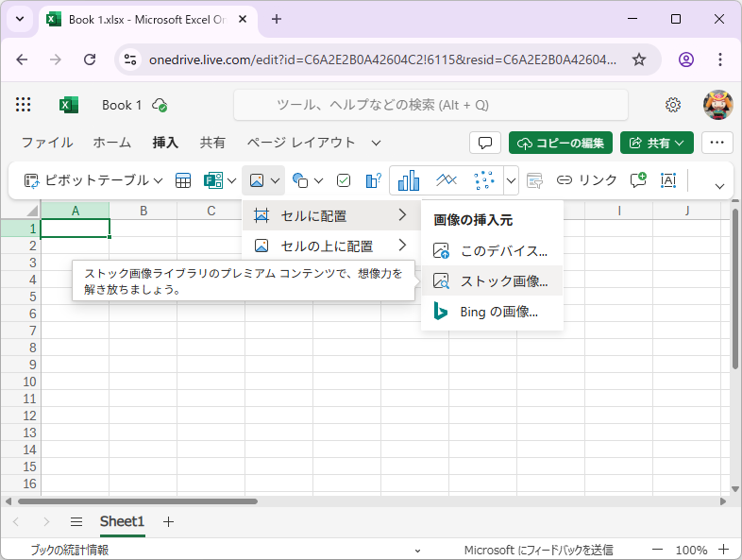Click the search box for tools and help

(430, 105)
